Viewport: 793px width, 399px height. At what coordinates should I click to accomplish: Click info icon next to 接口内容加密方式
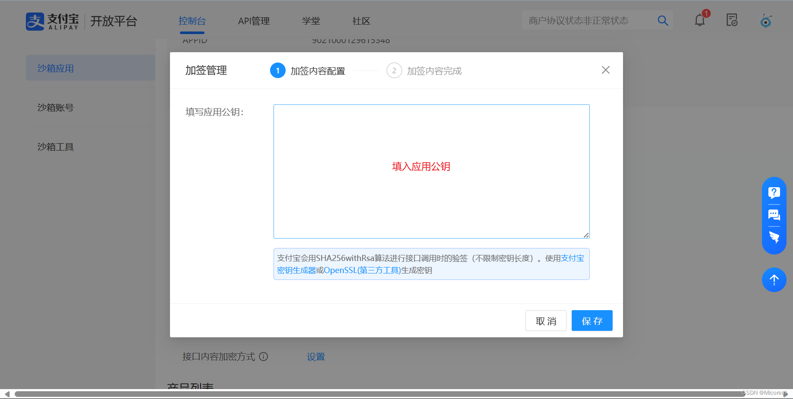pyautogui.click(x=264, y=357)
